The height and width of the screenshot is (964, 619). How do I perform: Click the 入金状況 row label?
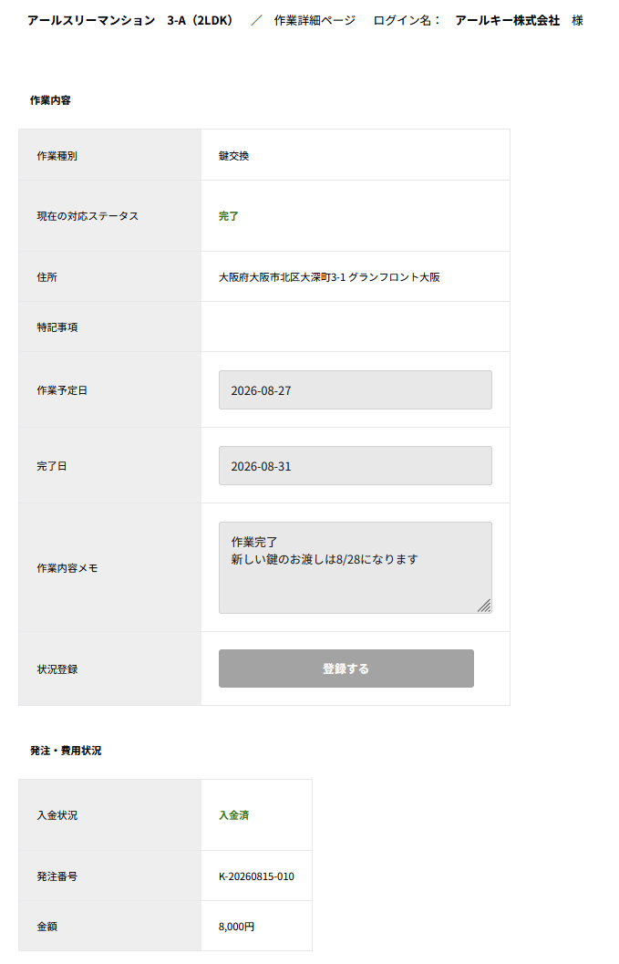click(57, 815)
